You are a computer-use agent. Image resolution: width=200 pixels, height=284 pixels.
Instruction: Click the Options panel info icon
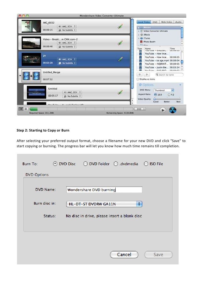[140, 85]
